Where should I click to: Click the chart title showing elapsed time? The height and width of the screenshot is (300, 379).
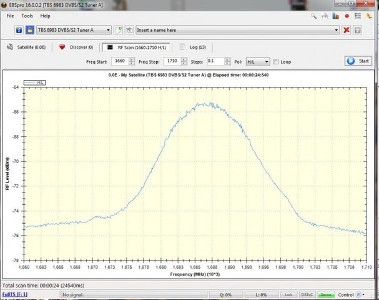(x=189, y=75)
